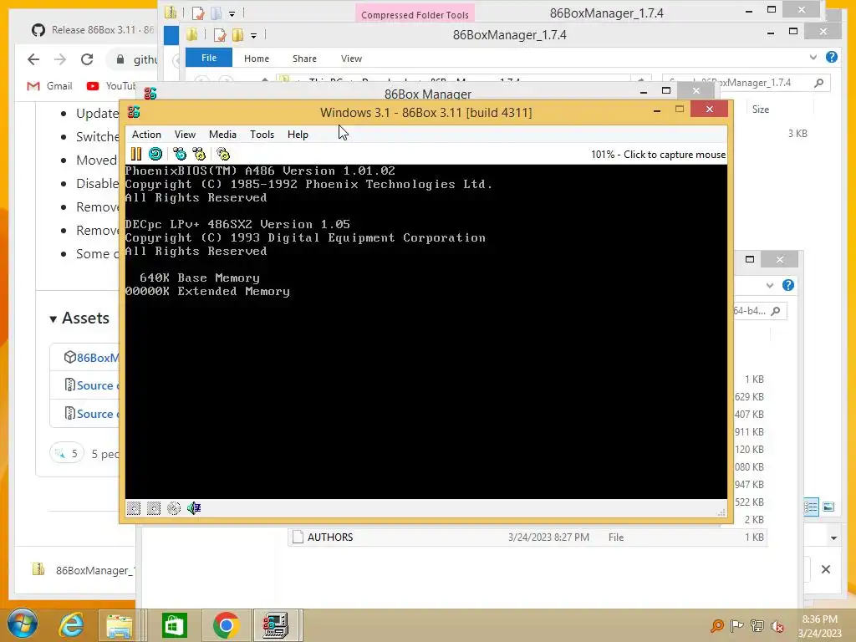Open the Tools menu in 86Box
Viewport: 856px width, 642px height.
coord(262,135)
